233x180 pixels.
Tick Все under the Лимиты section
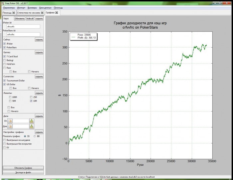click(x=9, y=107)
